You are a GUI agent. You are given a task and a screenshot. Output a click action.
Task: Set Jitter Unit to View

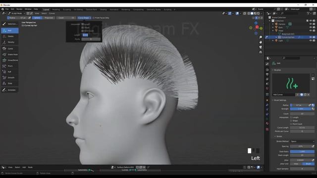(296, 164)
